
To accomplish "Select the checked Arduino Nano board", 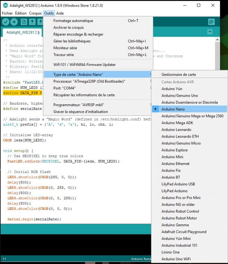I will click(189, 109).
